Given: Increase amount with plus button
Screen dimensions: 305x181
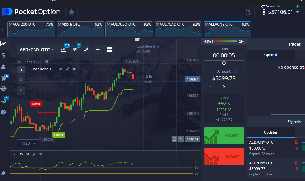Looking at the screenshot, I should pyautogui.click(x=237, y=86).
